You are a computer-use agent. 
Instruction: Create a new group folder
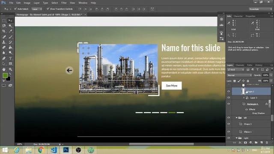click(x=256, y=142)
